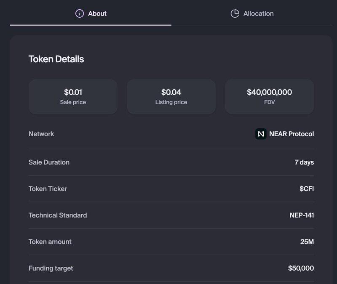Click the $0.01 Sale price card

click(x=73, y=96)
